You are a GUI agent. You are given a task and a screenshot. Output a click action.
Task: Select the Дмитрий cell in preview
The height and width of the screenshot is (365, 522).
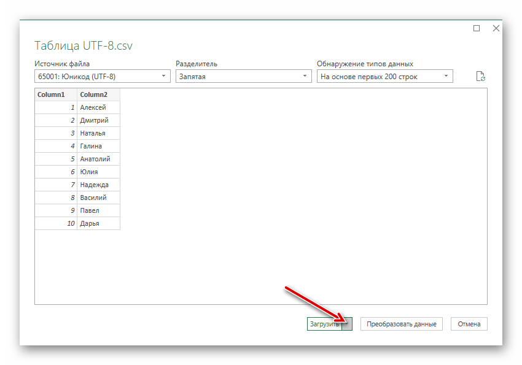point(98,120)
